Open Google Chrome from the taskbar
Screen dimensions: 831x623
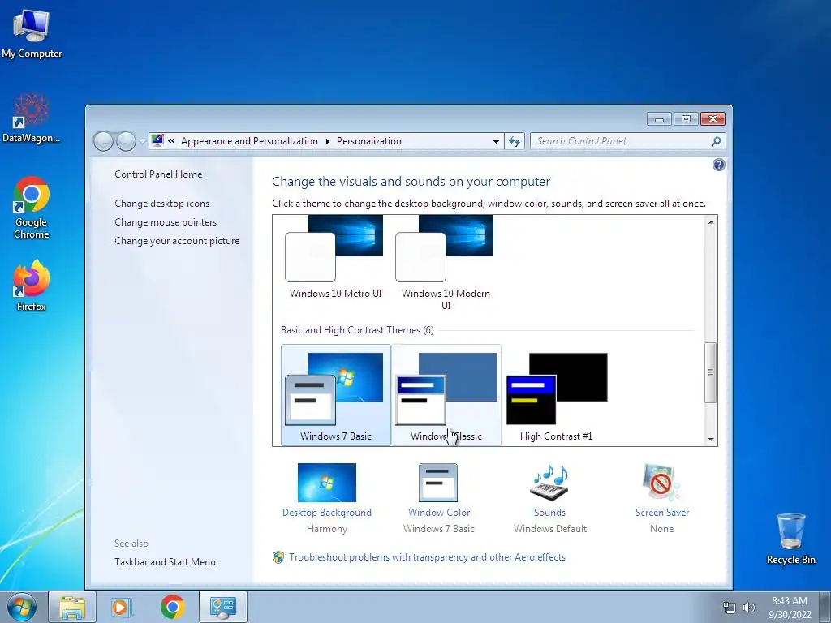tap(172, 607)
